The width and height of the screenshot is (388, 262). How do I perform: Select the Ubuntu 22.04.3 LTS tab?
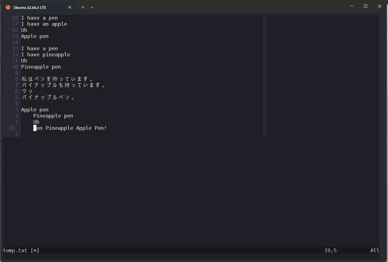37,7
